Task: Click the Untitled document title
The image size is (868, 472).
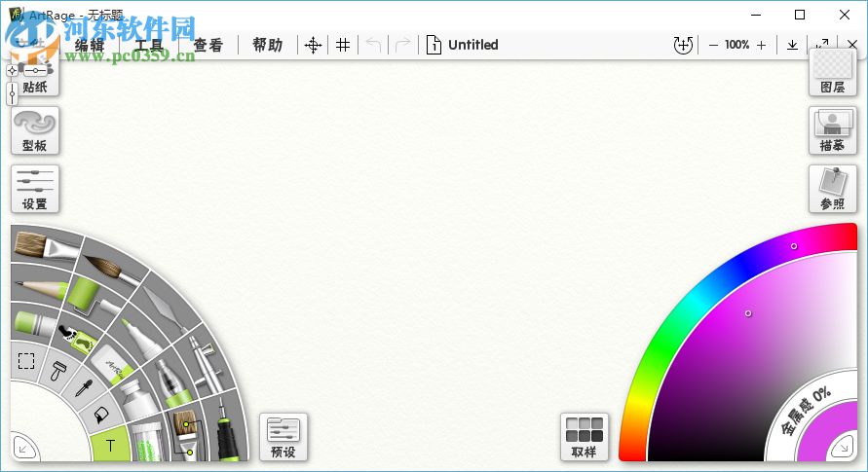Action: 473,45
